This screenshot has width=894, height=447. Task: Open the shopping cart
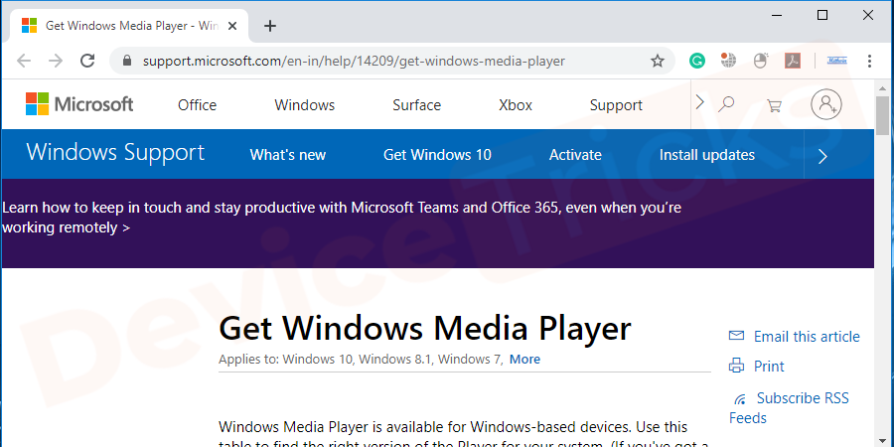click(774, 104)
